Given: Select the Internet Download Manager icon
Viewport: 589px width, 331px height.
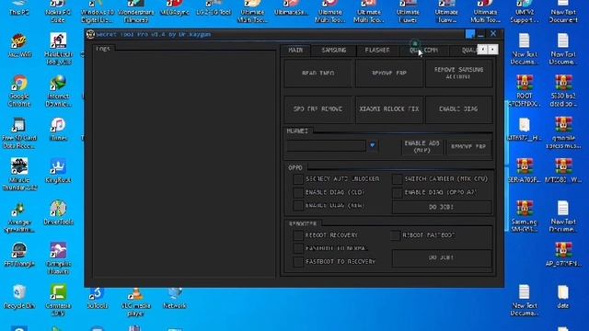Looking at the screenshot, I should (x=58, y=91).
